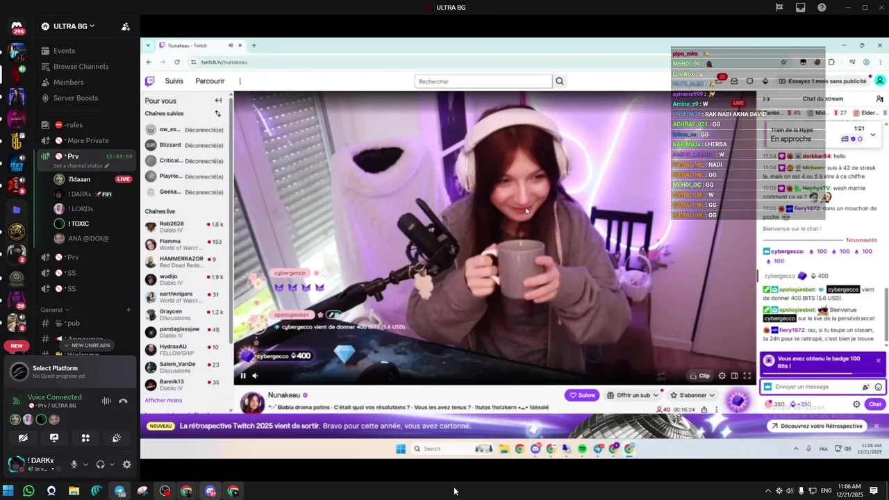Open the server folder icon in sidebar
Viewport: 889px width, 500px height.
point(17,210)
